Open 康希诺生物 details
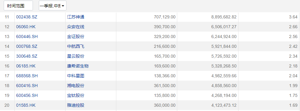The image size is (300, 111). tap(78, 66)
